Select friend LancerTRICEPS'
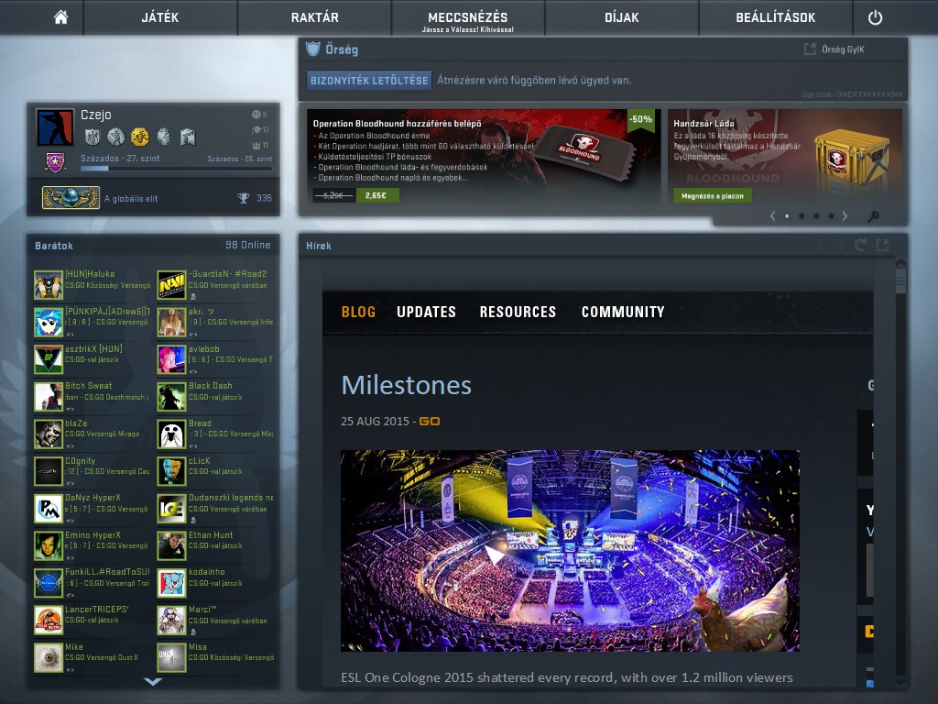938x704 pixels. tap(93, 621)
